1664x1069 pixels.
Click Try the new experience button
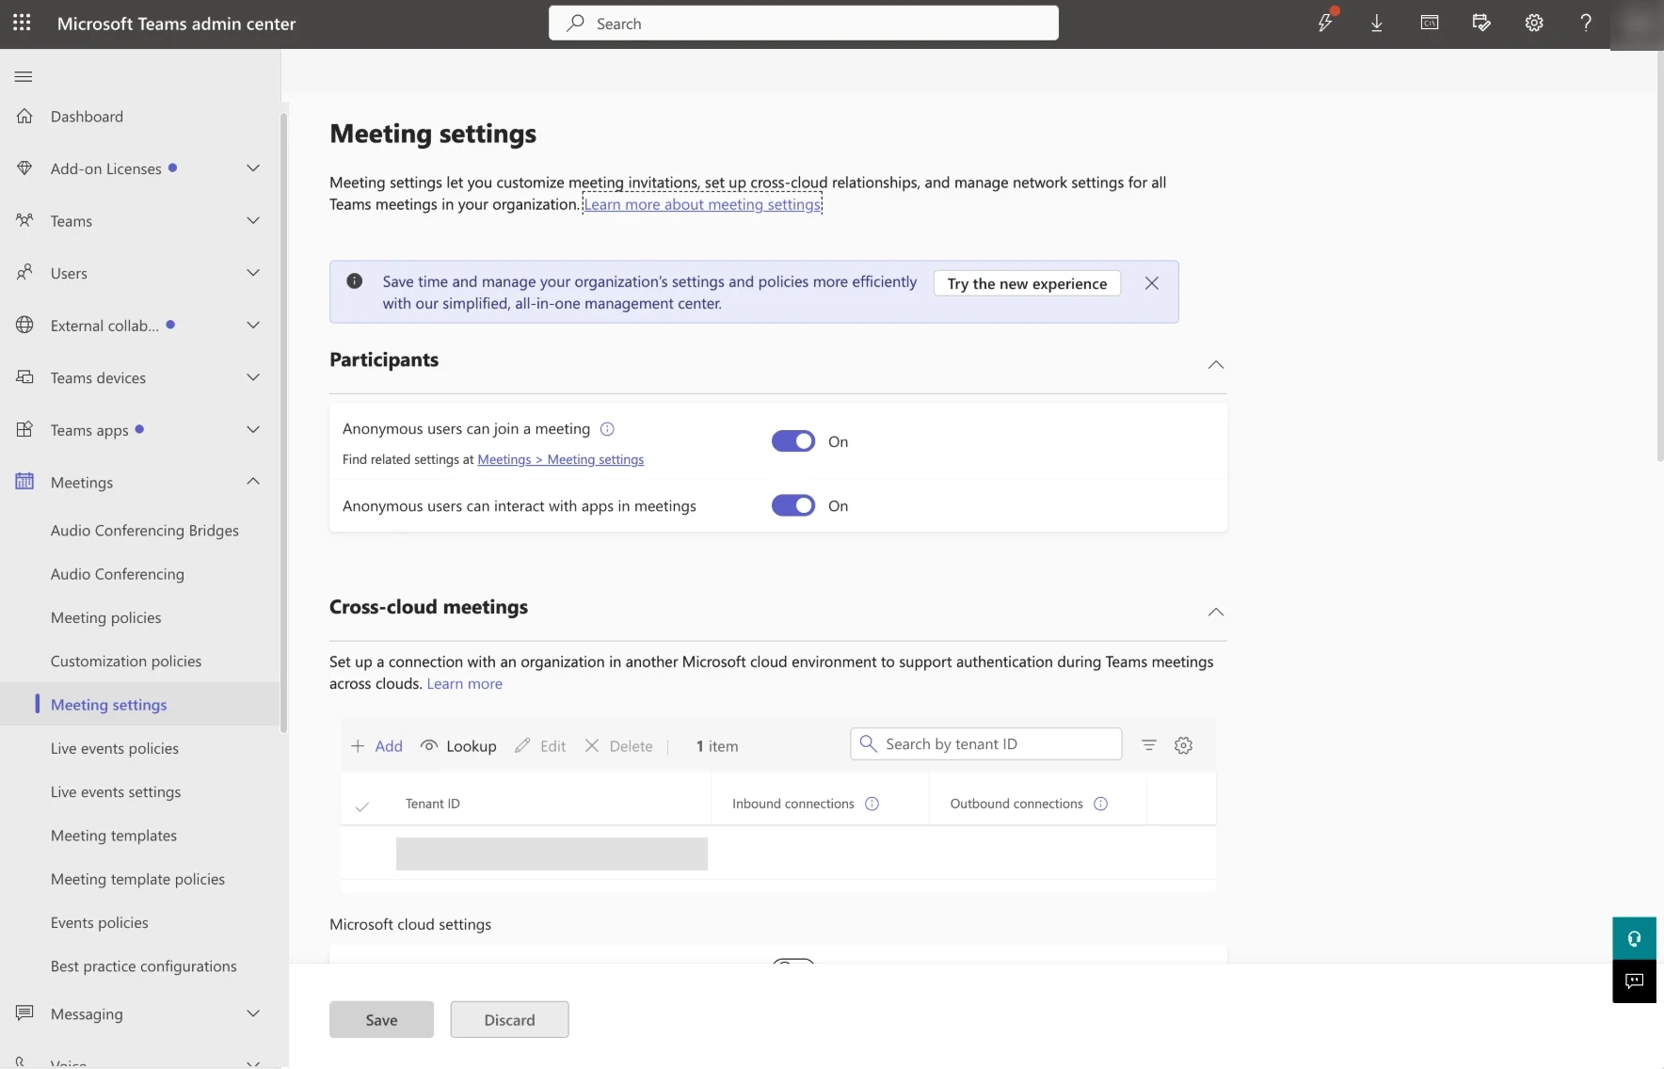coord(1027,283)
